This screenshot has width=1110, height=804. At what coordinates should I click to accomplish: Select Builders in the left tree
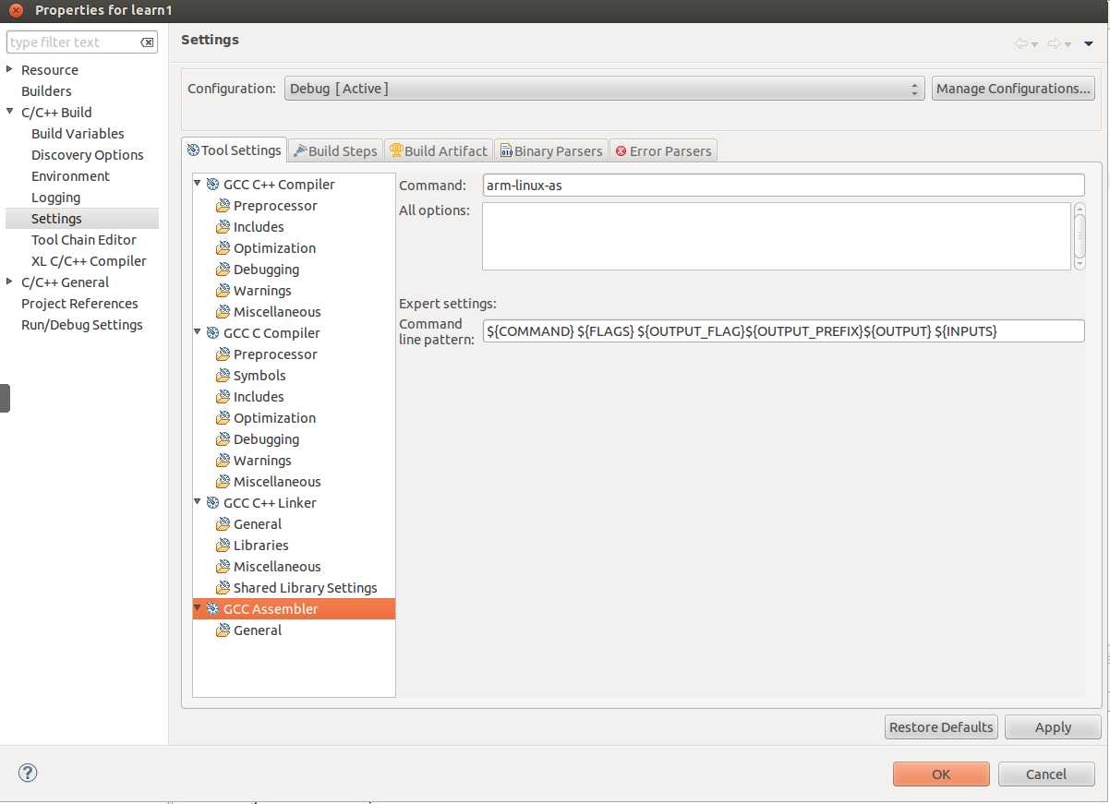click(46, 91)
